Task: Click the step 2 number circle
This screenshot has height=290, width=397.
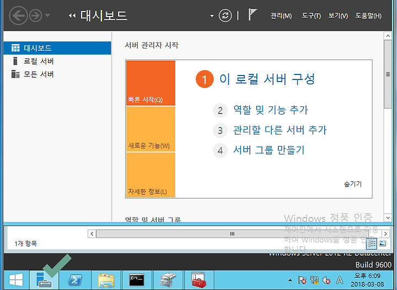Action: [x=220, y=111]
